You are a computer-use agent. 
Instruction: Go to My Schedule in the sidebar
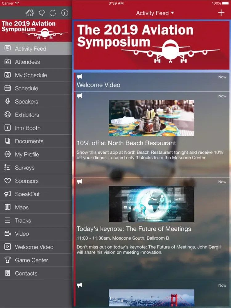[x=31, y=75]
